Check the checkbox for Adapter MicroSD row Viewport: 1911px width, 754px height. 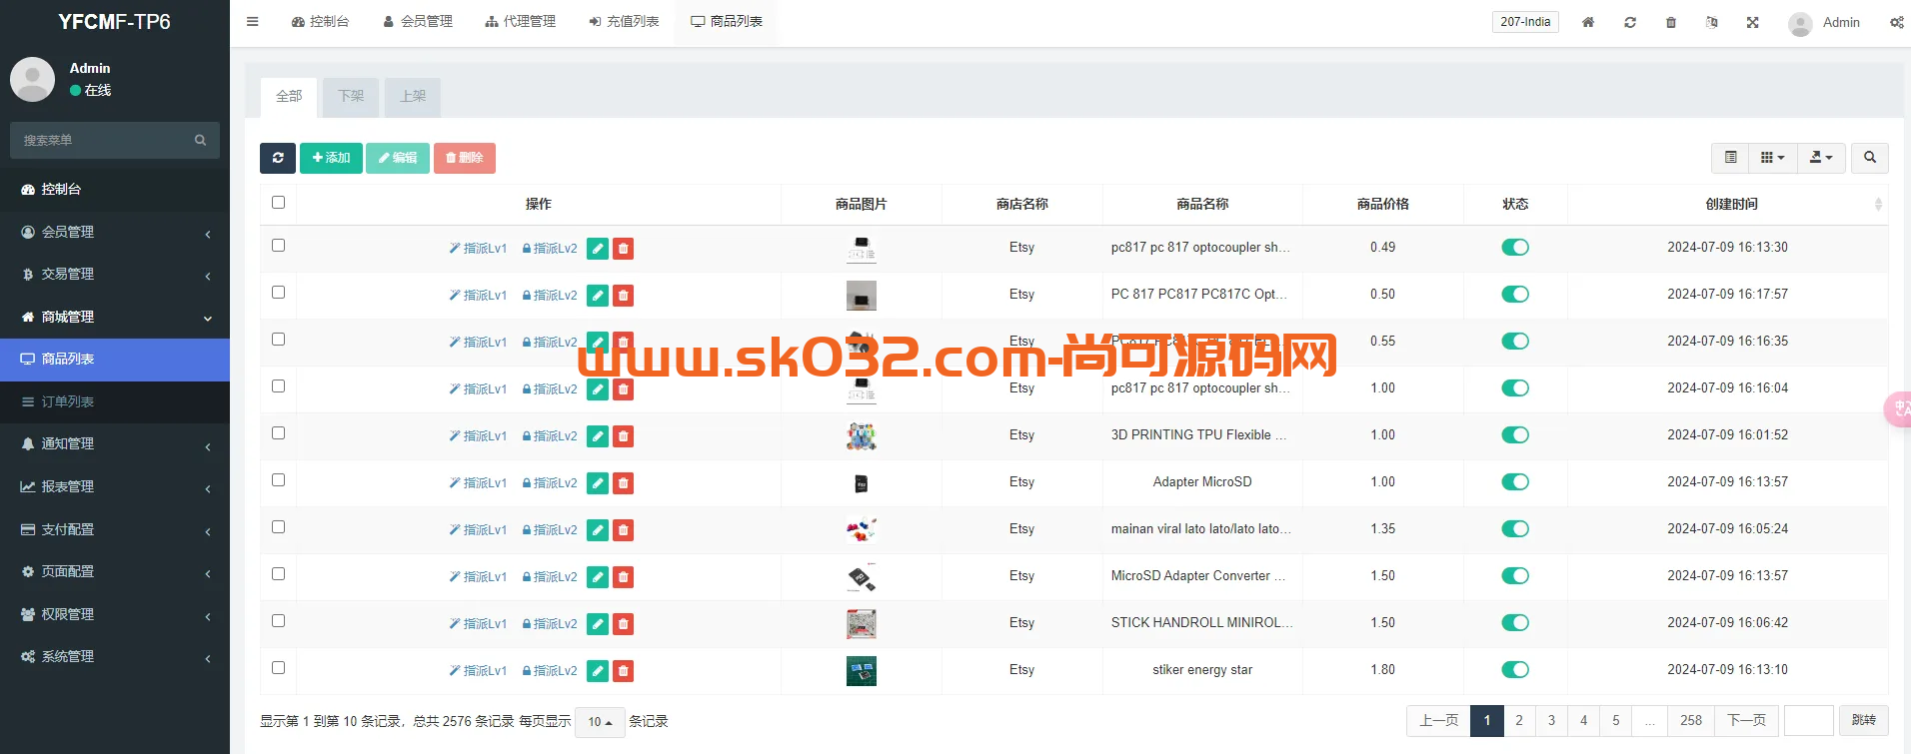pos(278,480)
